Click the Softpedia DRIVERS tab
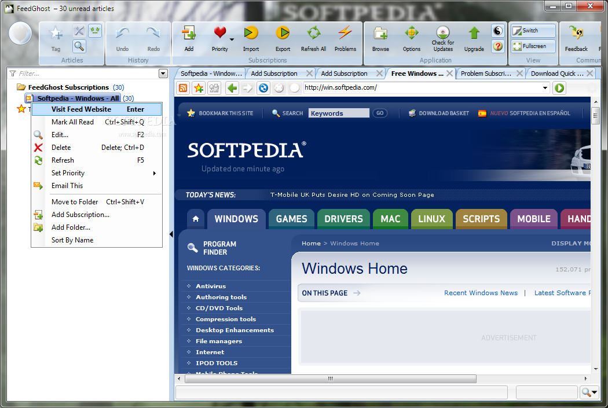Screen dimensions: 608x408 coord(343,219)
